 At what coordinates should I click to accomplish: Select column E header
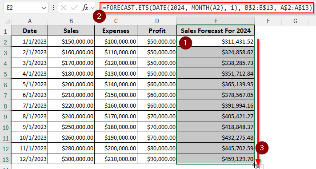pos(216,21)
